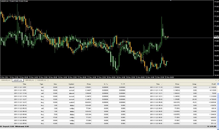Click the total profit 51 975.05
This screenshot has width=219, height=130.
212,127
